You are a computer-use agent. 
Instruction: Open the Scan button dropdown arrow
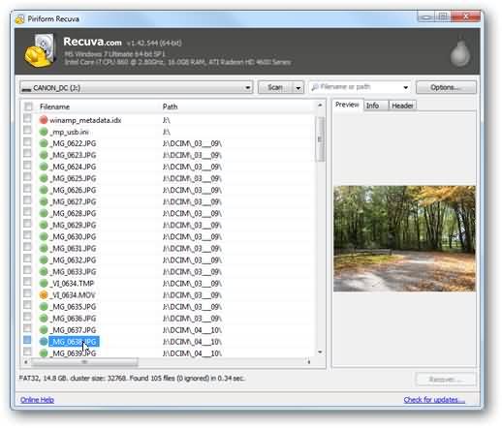[298, 88]
